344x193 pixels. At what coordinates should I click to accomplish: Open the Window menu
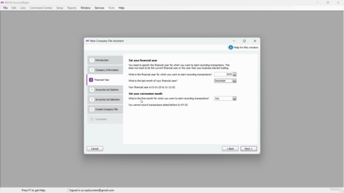tap(85, 8)
